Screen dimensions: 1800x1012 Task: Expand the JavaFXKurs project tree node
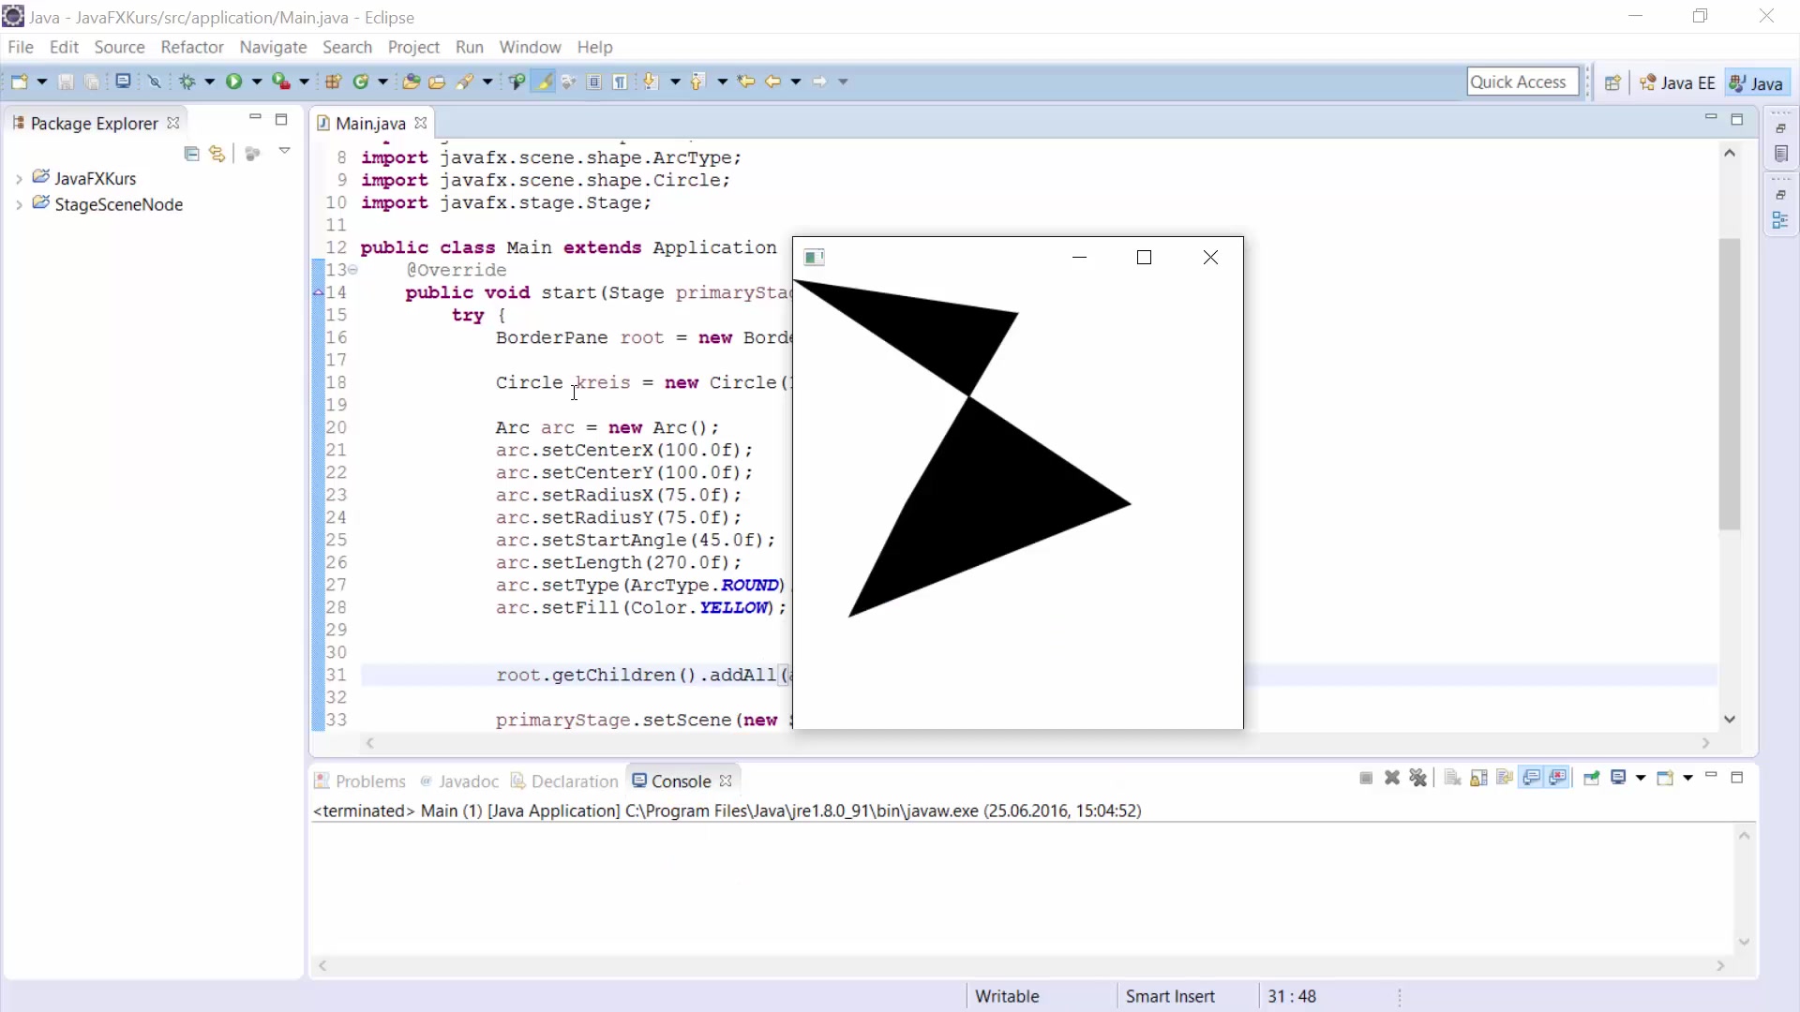(x=19, y=178)
